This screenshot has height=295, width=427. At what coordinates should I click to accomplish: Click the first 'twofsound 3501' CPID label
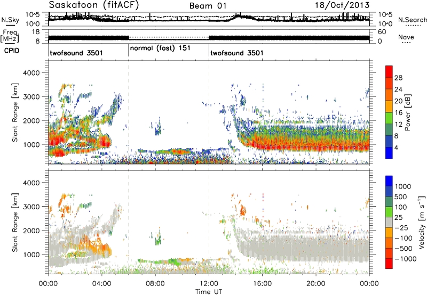pyautogui.click(x=76, y=53)
